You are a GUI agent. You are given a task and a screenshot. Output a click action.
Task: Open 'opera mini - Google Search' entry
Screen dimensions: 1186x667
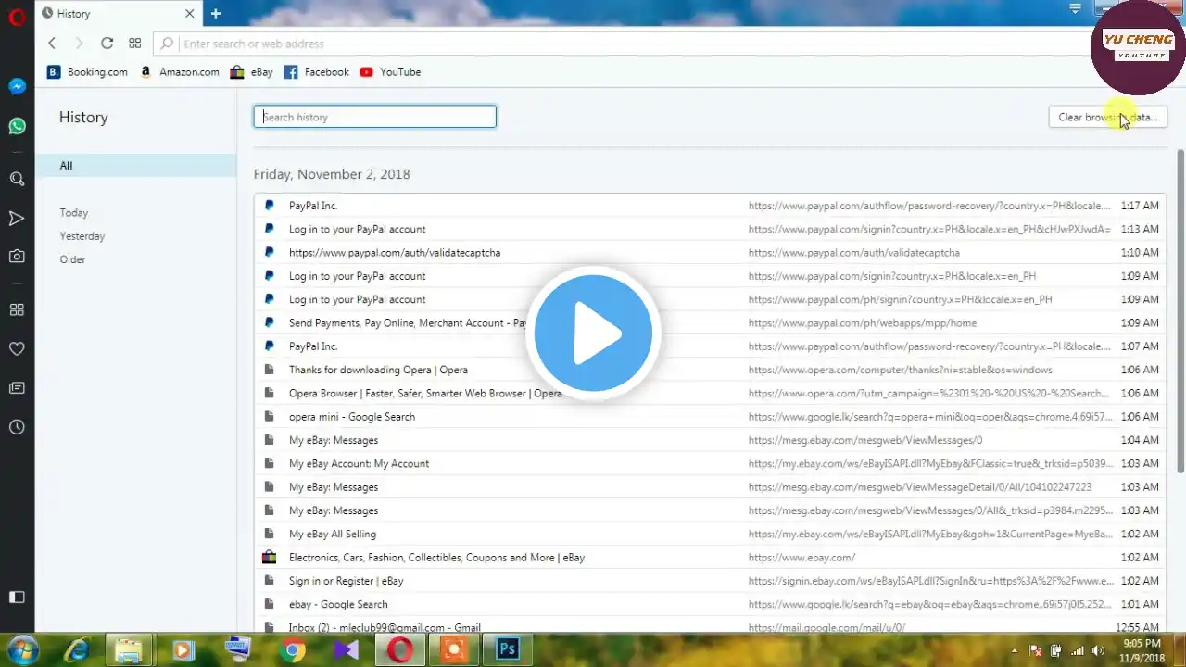(710, 417)
